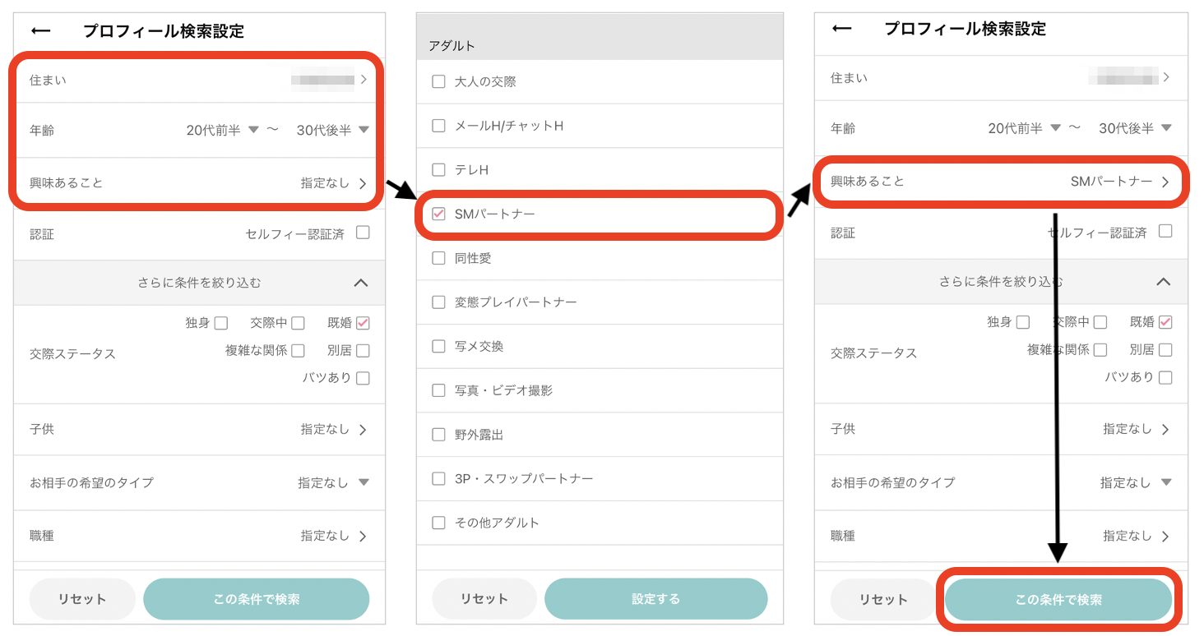Enable セルフィー認証済 checkbox in the left panel
Viewport: 1204px width, 636px height.
[x=363, y=233]
